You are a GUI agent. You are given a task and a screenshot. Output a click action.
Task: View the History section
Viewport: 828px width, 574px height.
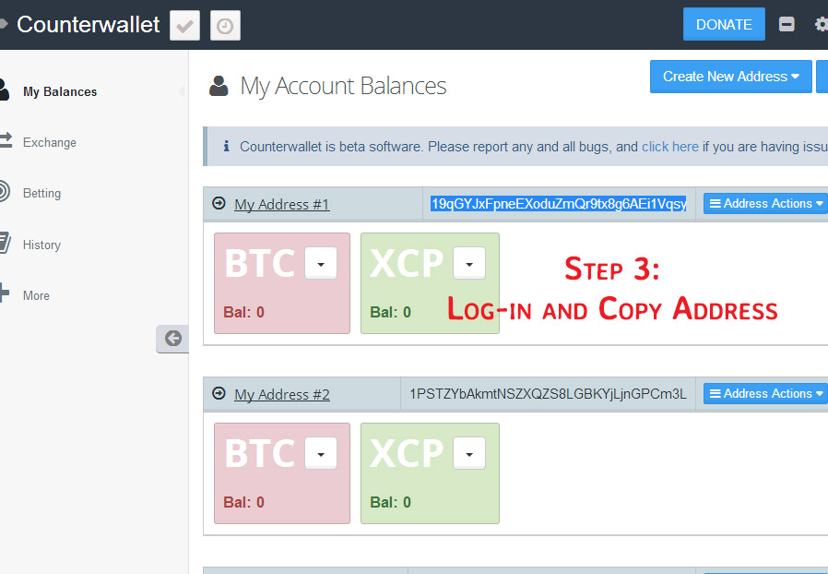[41, 245]
